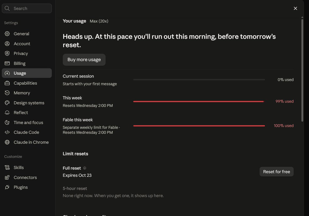Click the 0% used label
This screenshot has width=309, height=216.
tap(286, 80)
